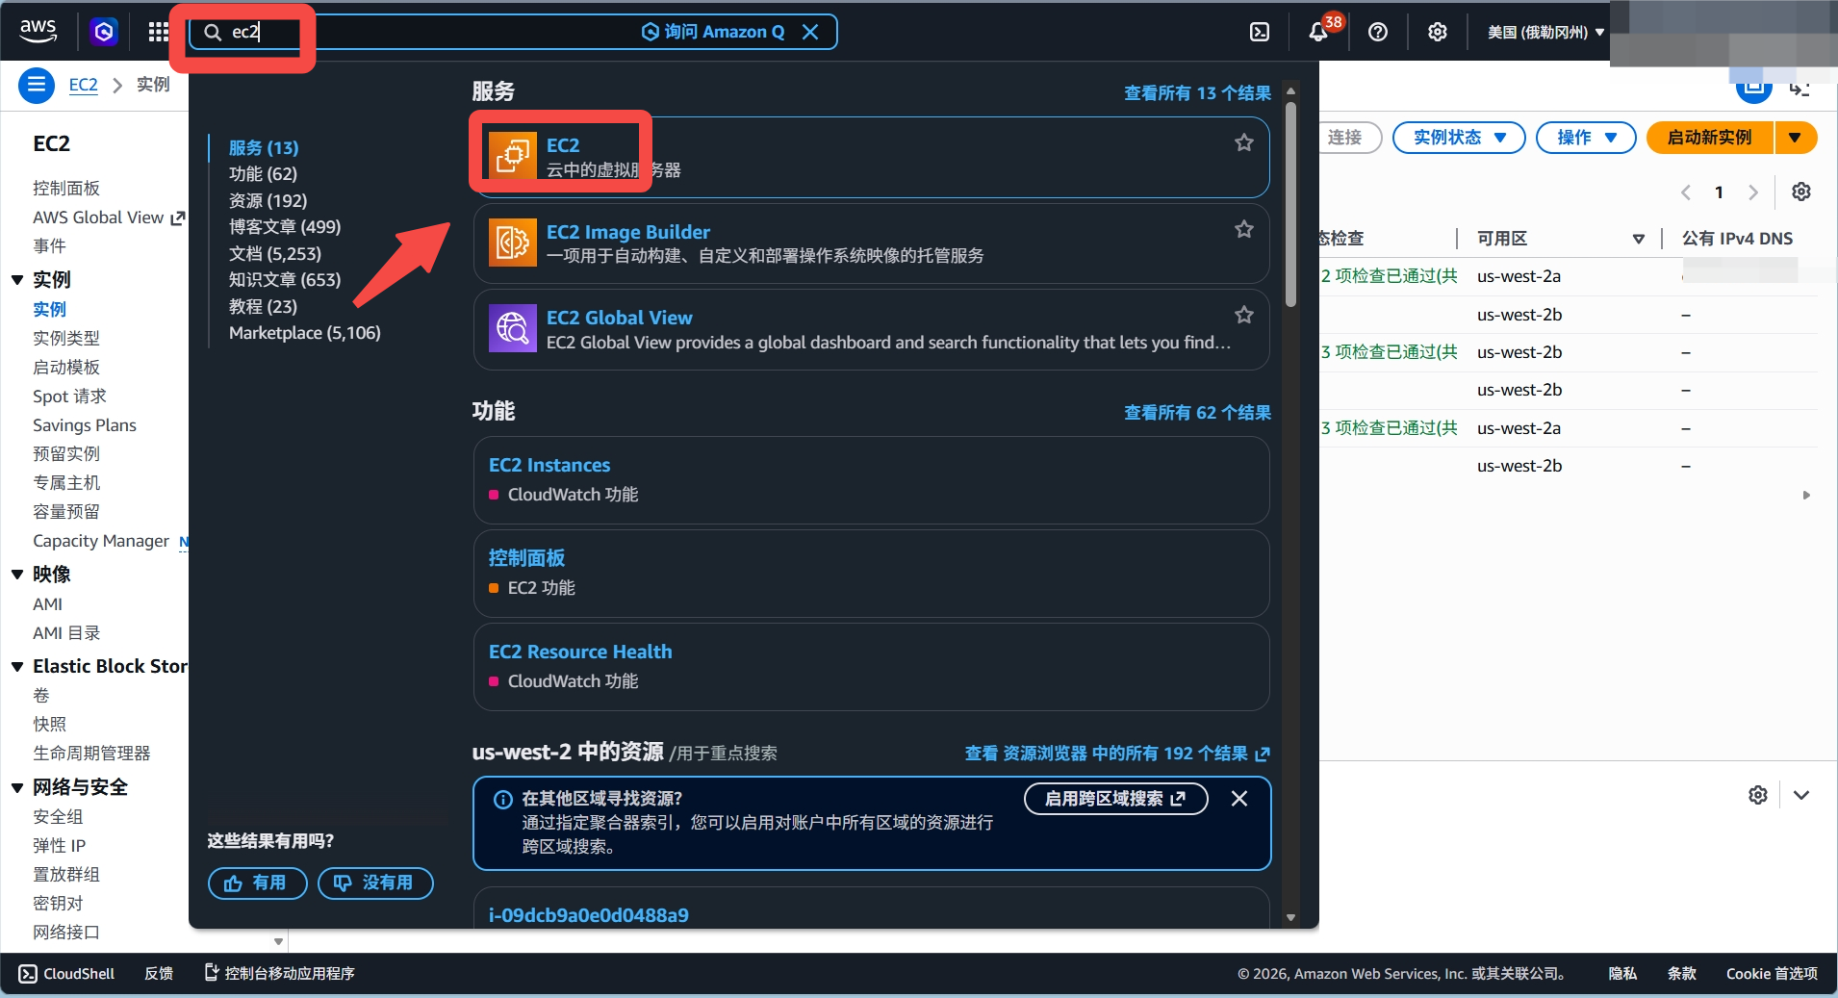Click the launch new instance button
This screenshot has height=998, width=1838.
(x=1710, y=138)
